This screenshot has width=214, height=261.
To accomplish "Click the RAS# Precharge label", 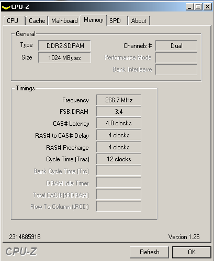I will coord(67,148).
